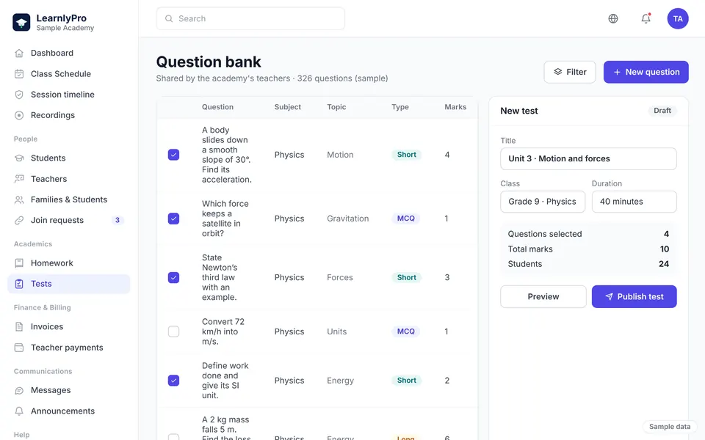Image resolution: width=705 pixels, height=440 pixels.
Task: Click the Draft status badge
Action: (x=662, y=111)
